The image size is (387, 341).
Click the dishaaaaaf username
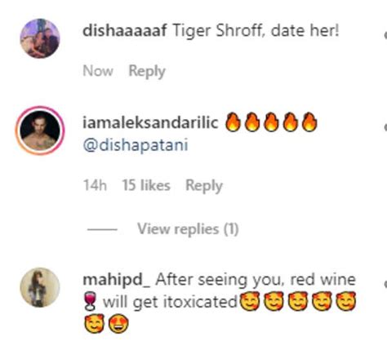coord(124,30)
